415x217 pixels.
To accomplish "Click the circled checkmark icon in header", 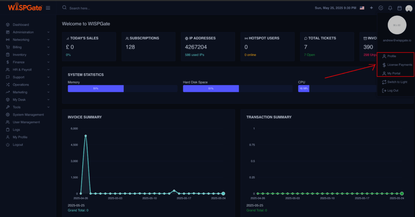I will (x=381, y=8).
